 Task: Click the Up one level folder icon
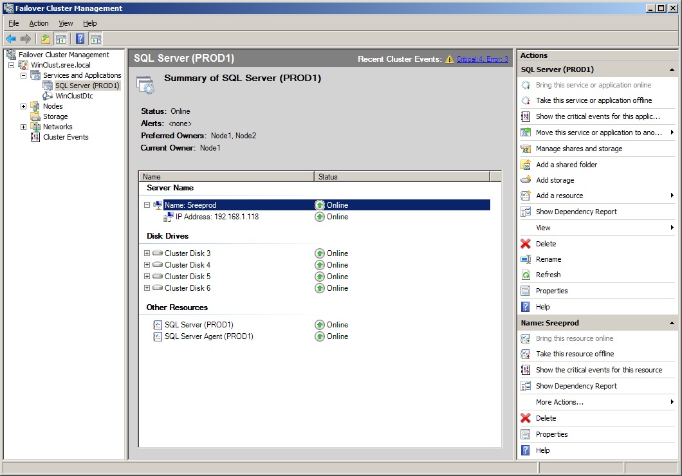[46, 39]
